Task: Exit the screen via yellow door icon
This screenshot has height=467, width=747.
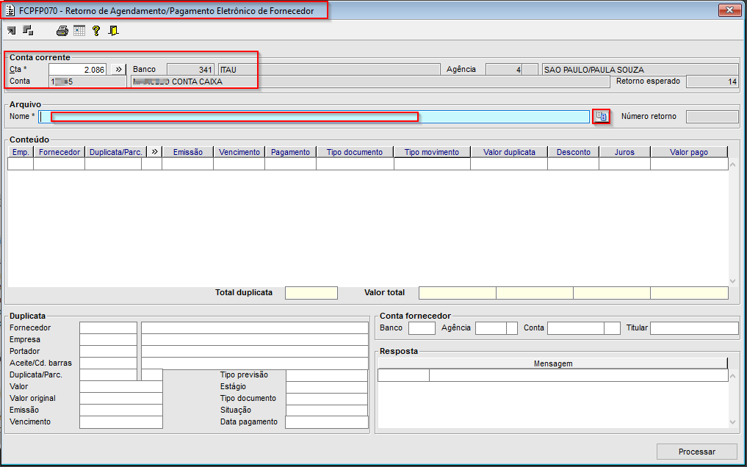Action: tap(113, 31)
